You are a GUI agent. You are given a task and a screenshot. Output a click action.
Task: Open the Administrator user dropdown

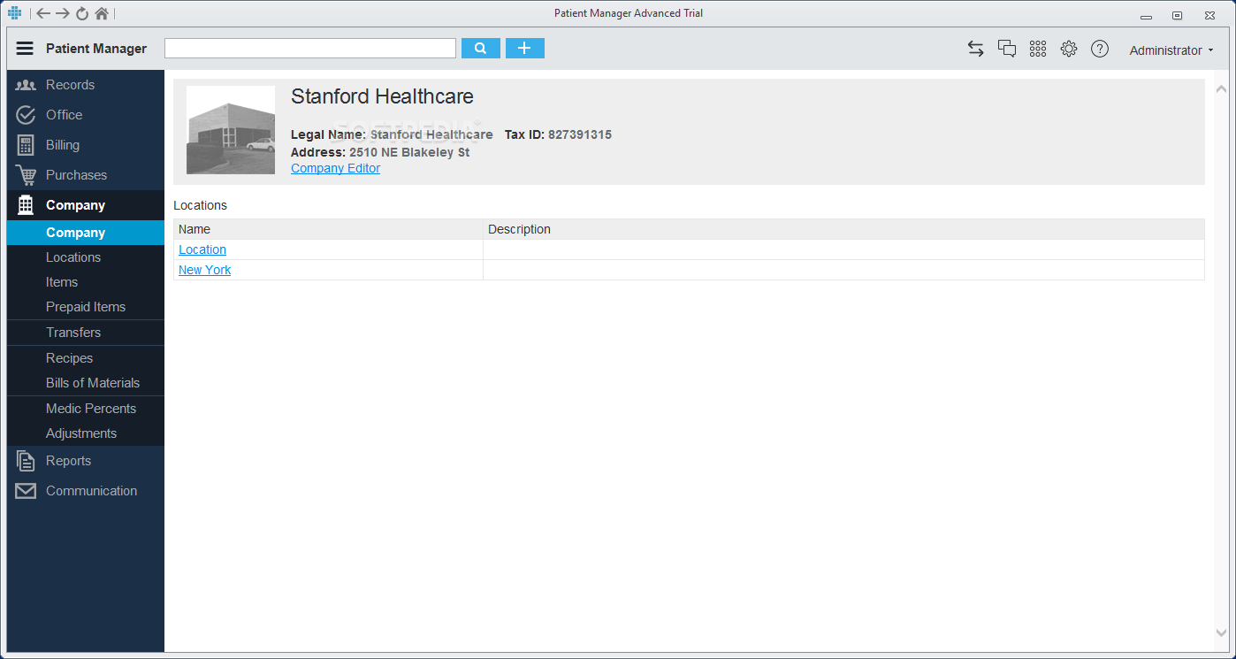tap(1171, 50)
